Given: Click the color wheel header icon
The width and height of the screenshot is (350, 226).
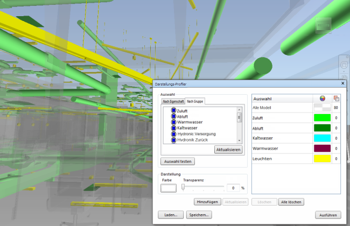Looking at the screenshot, I should (x=322, y=98).
